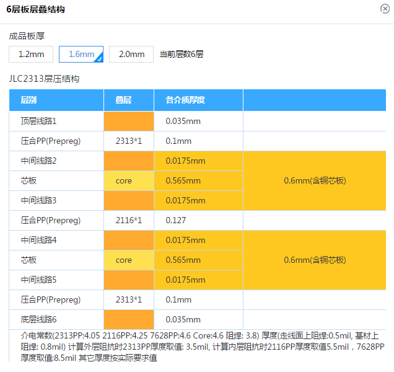Click the 0.127 thickness value
The width and height of the screenshot is (394, 372).
(x=177, y=220)
